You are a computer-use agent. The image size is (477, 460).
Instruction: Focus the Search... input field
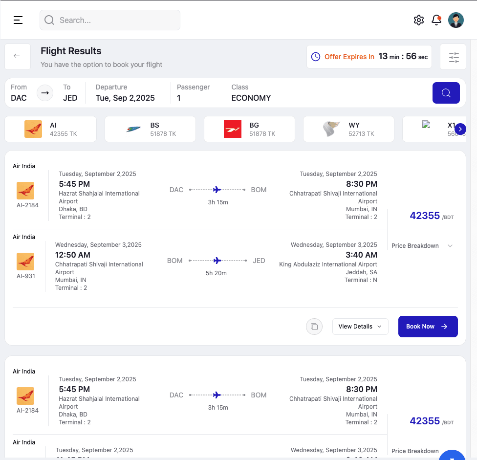point(110,20)
